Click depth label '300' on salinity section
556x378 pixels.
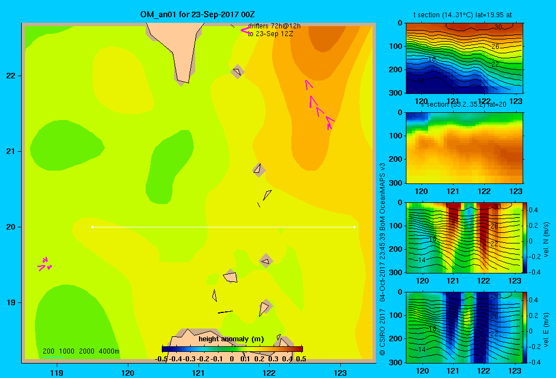(395, 183)
